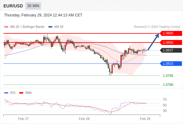Click the 1.0837 current price tag

(x=171, y=51)
